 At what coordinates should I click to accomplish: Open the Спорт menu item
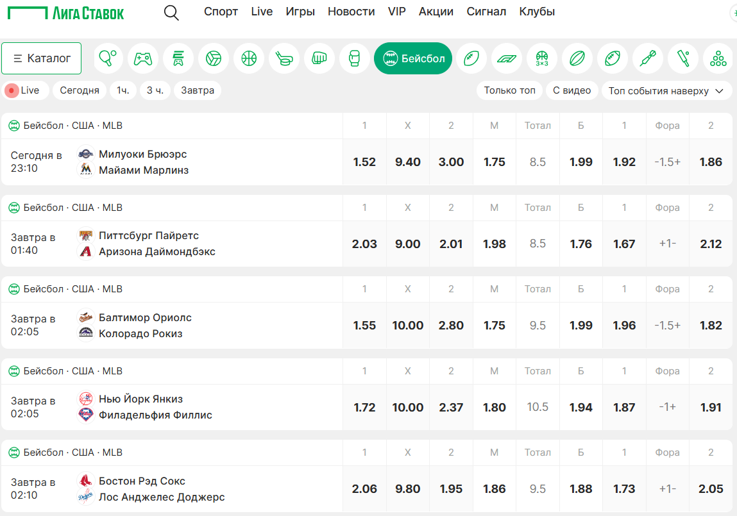(x=221, y=12)
